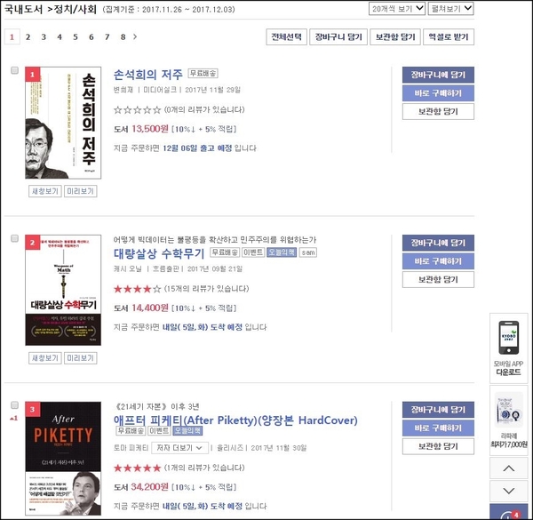The width and height of the screenshot is (533, 520).
Task: Go to page 6
Action: [91, 36]
